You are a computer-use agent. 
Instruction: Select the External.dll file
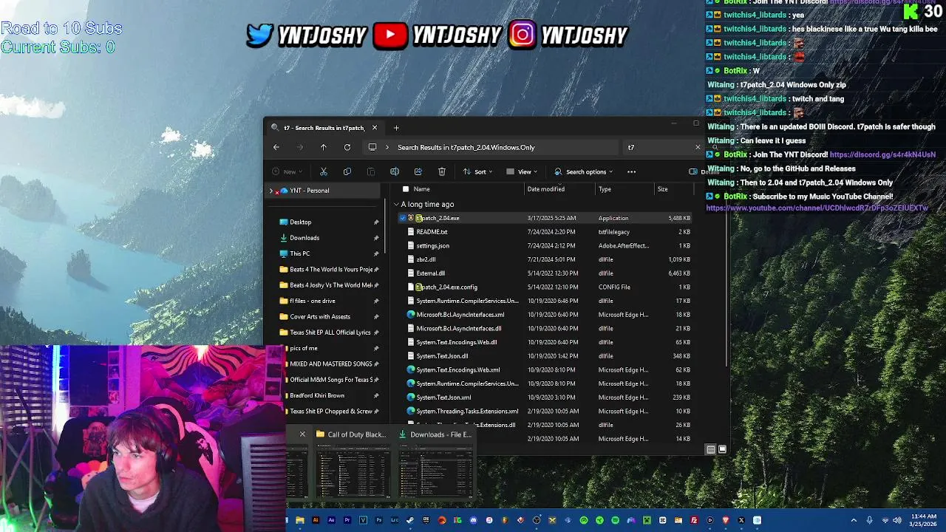(x=430, y=273)
